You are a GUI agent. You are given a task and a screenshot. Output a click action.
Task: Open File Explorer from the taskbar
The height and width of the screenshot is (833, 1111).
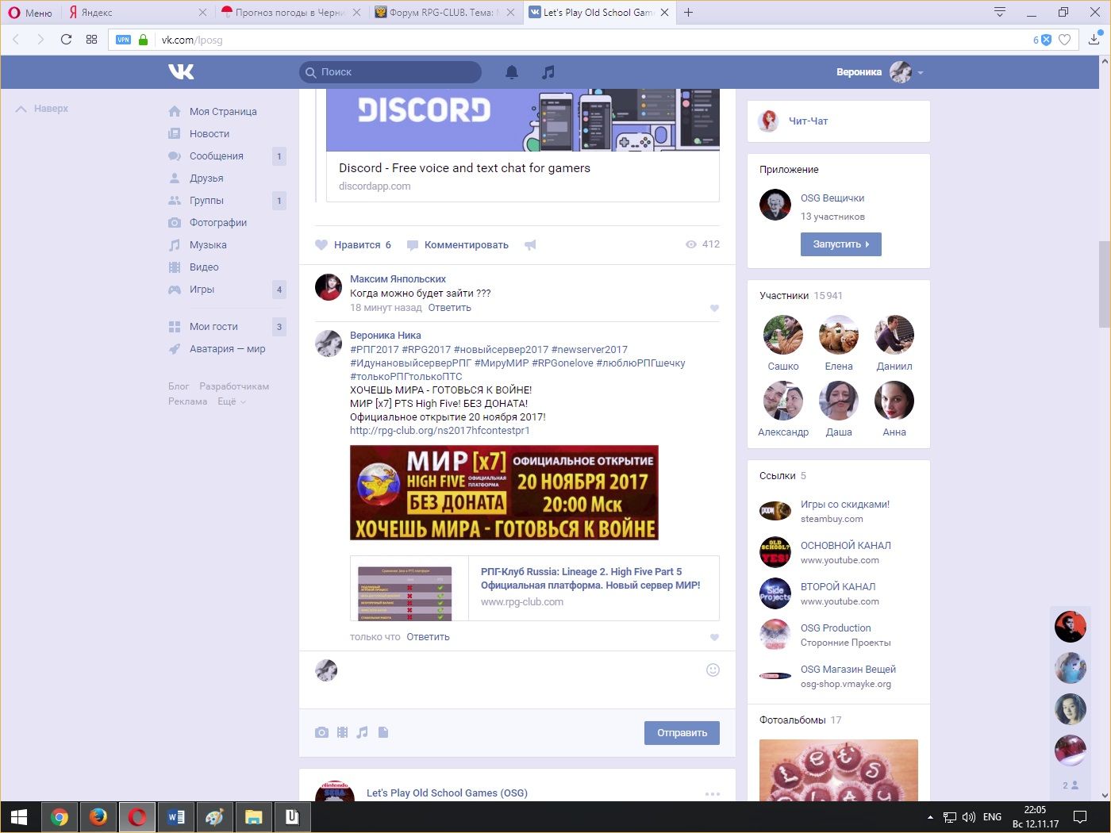click(253, 817)
